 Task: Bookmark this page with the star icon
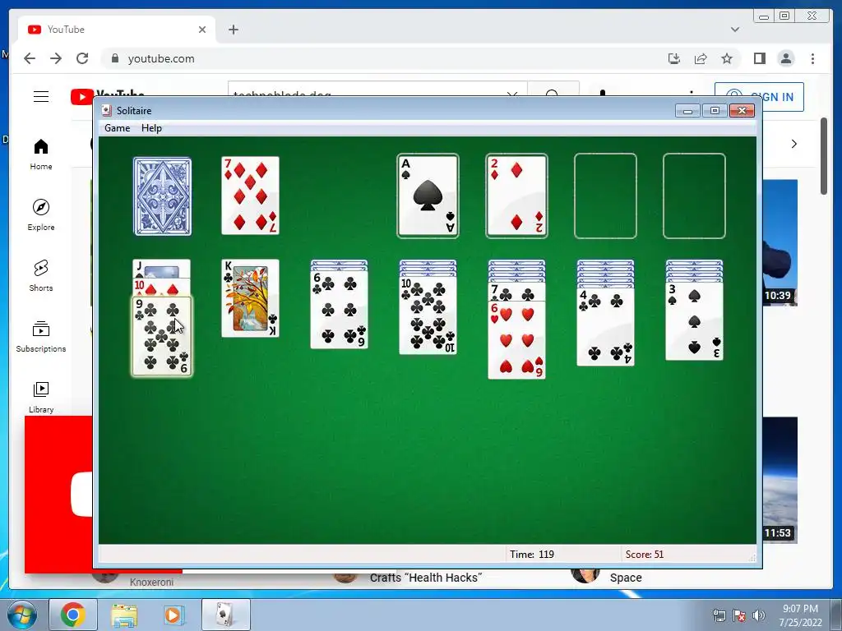pyautogui.click(x=727, y=58)
